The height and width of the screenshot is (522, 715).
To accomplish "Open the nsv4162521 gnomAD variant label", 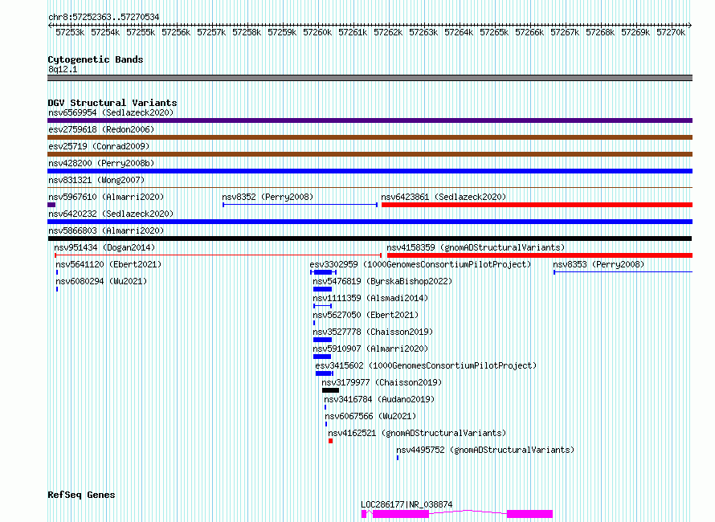I will pos(417,433).
